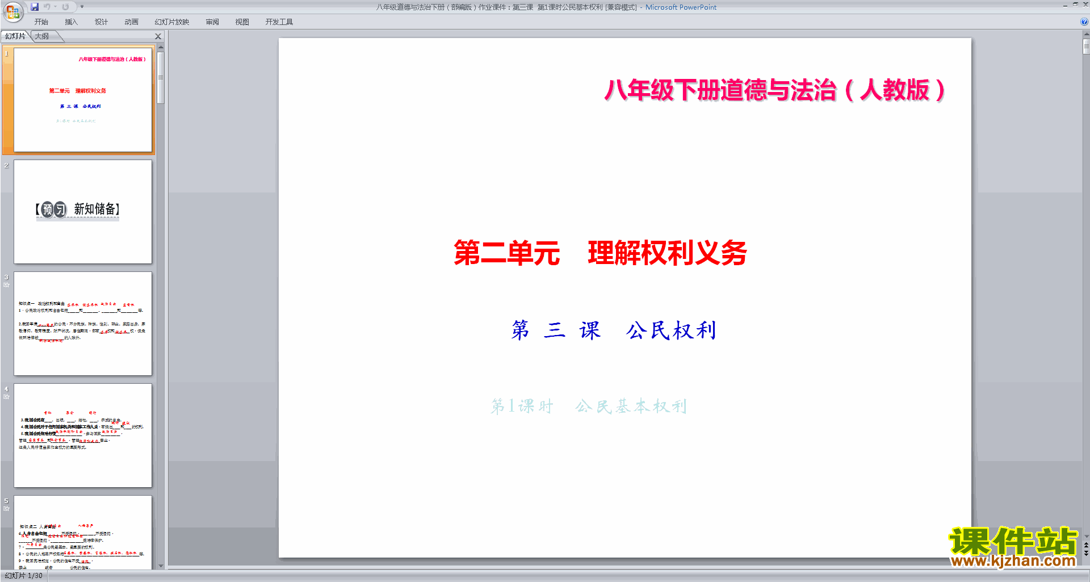Click the heading 第二单元 理解权利义务
The image size is (1090, 582).
coord(600,253)
